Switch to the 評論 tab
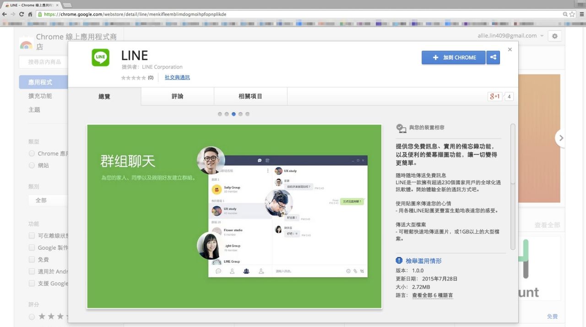Viewport: 586px width, 327px height. click(177, 96)
